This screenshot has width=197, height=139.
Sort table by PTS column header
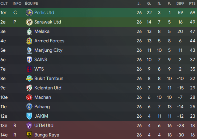click(x=192, y=4)
